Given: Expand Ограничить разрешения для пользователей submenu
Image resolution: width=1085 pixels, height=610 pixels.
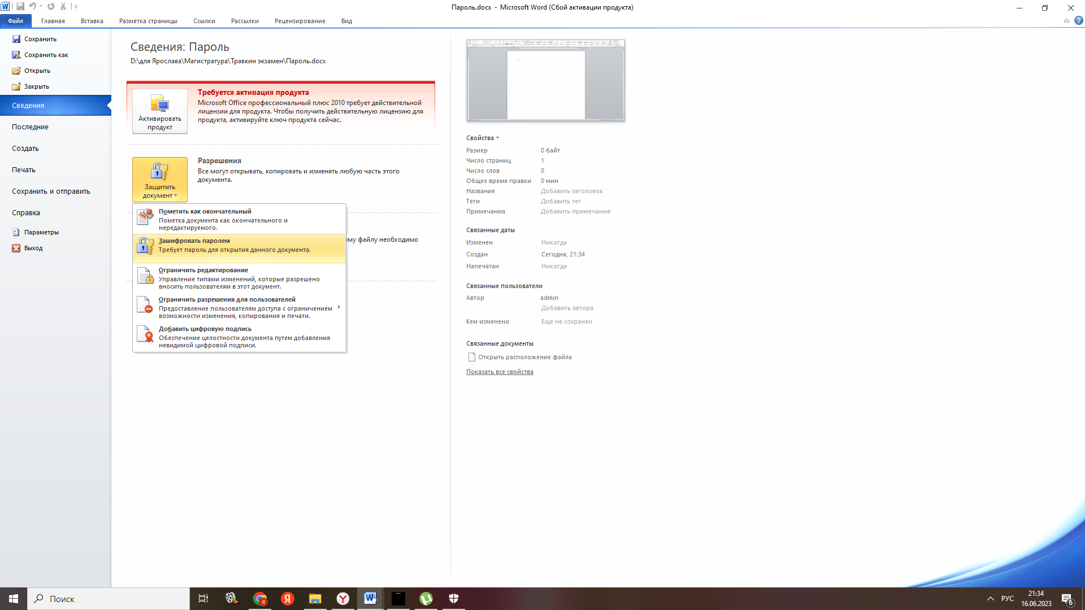Looking at the screenshot, I should pyautogui.click(x=239, y=307).
